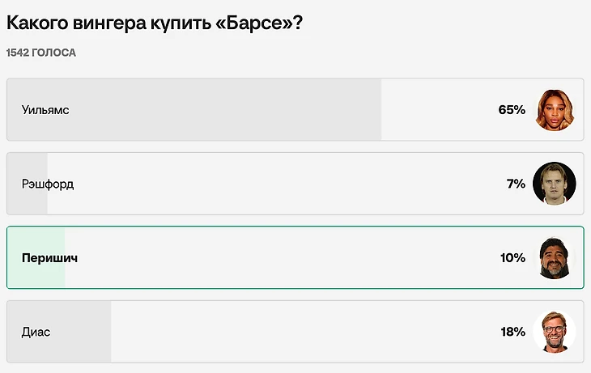Click the avatar photo next to 65%
The height and width of the screenshot is (373, 591).
point(555,110)
